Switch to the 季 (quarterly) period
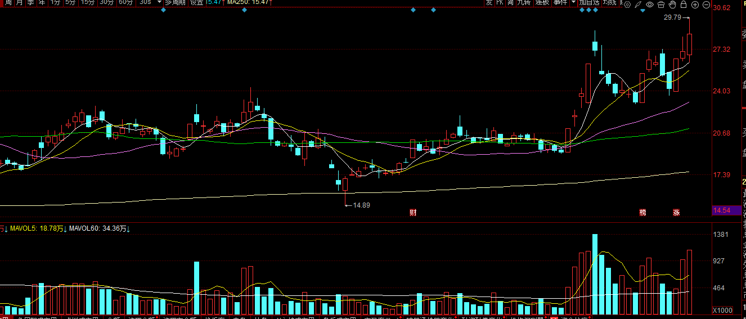 32,2
